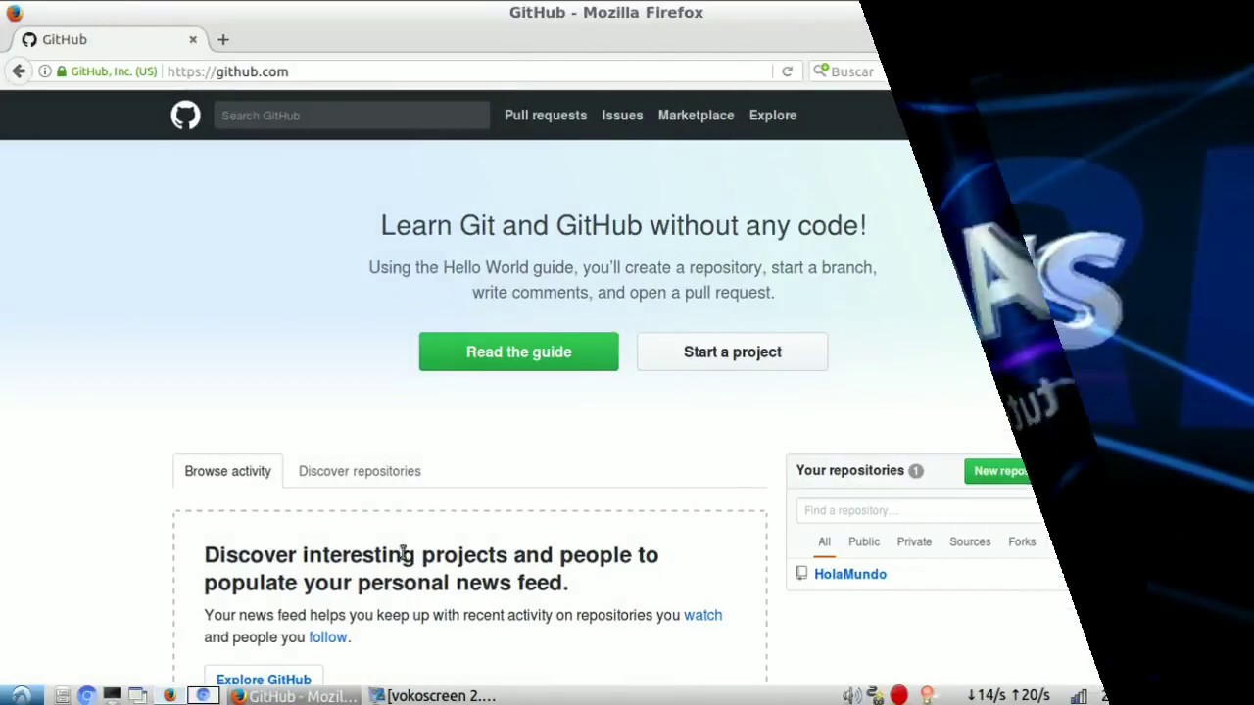Image resolution: width=1254 pixels, height=705 pixels.
Task: Open the file manager icon in the taskbar
Action: 62,695
